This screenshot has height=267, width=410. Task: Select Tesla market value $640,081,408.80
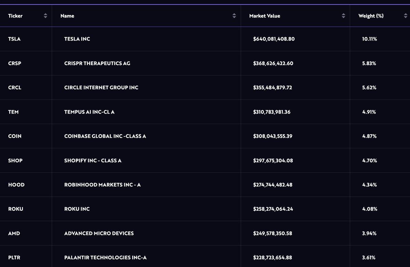pyautogui.click(x=274, y=39)
